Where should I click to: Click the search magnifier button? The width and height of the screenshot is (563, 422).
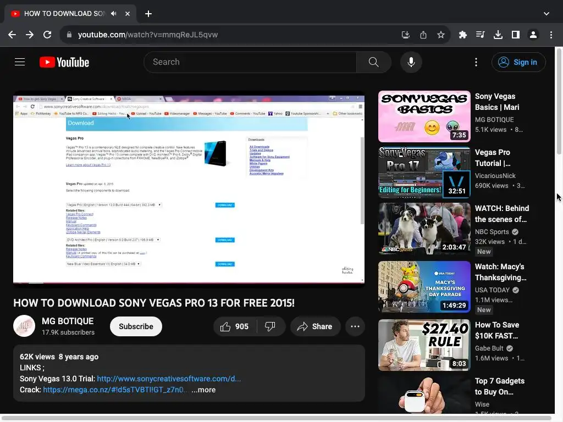374,62
